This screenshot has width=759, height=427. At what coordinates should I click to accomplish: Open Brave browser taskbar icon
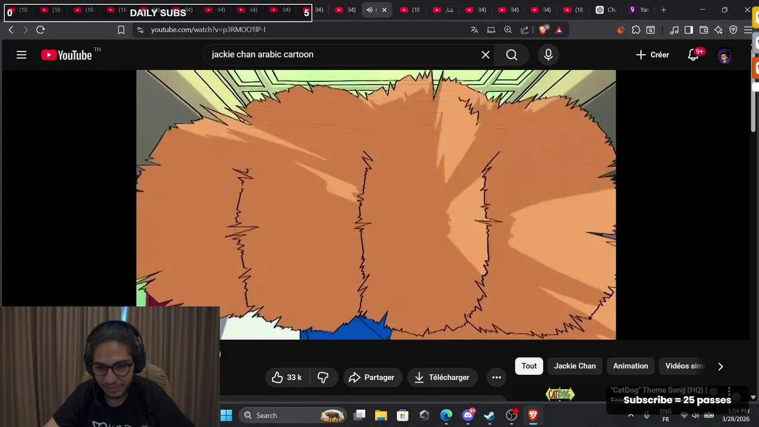tap(533, 415)
